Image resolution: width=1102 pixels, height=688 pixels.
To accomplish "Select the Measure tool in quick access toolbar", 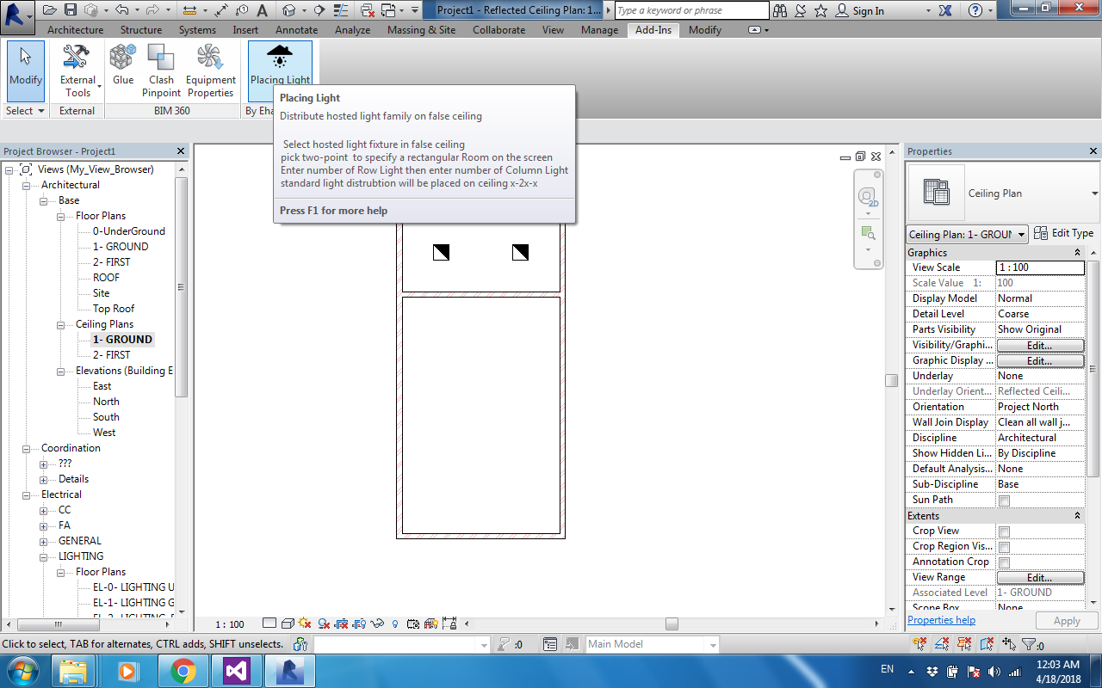I will pyautogui.click(x=189, y=10).
